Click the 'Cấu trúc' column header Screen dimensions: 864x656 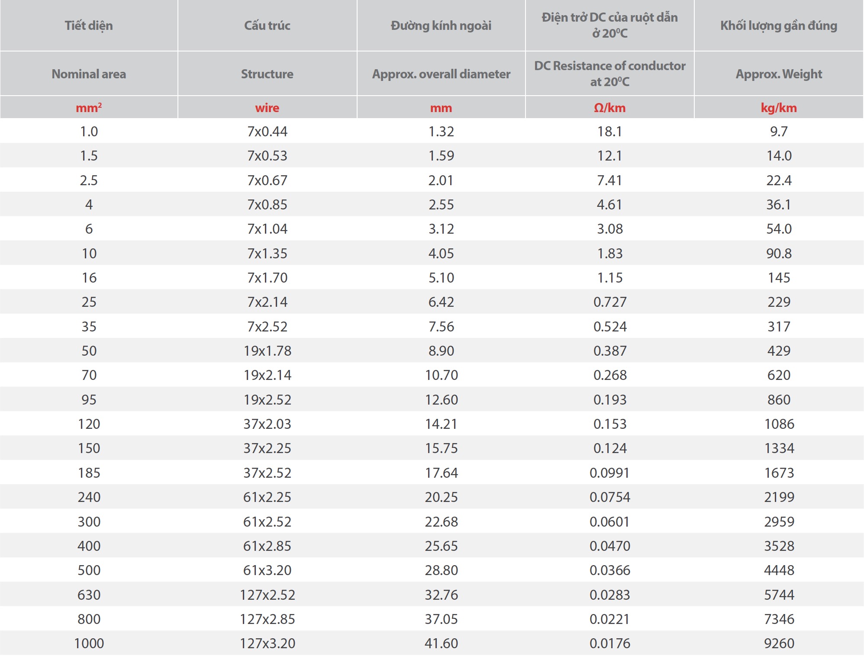tap(267, 26)
